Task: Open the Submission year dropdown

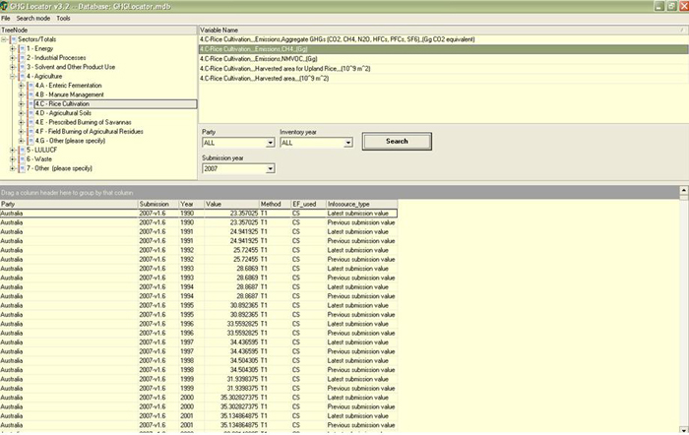Action: click(x=269, y=168)
